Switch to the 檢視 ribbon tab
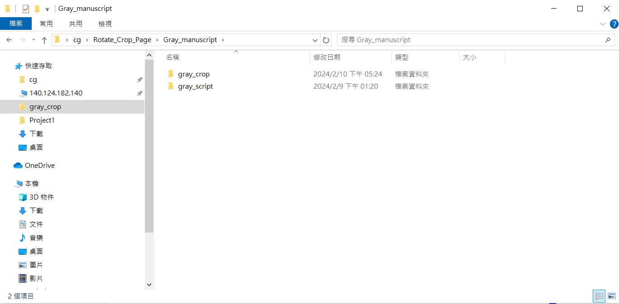Screen dimensions: 619x304 (105, 24)
